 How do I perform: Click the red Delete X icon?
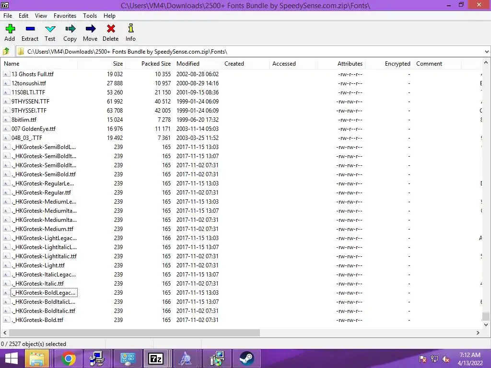tap(111, 29)
